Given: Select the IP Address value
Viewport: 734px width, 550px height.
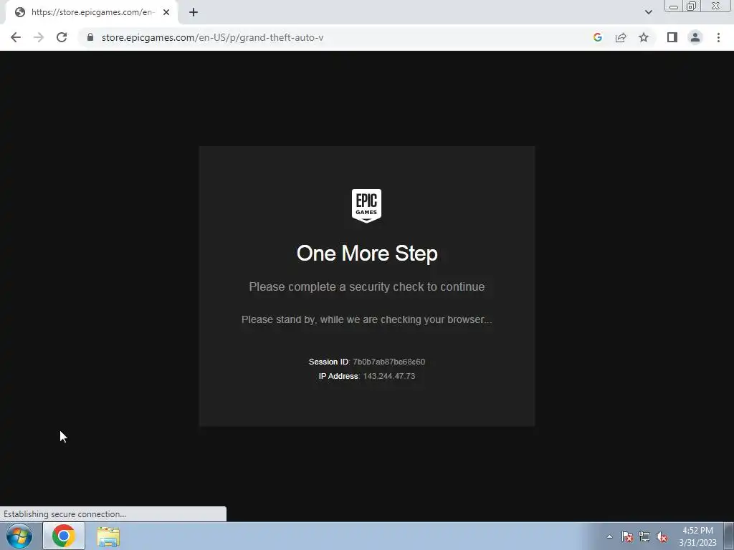Looking at the screenshot, I should point(389,376).
